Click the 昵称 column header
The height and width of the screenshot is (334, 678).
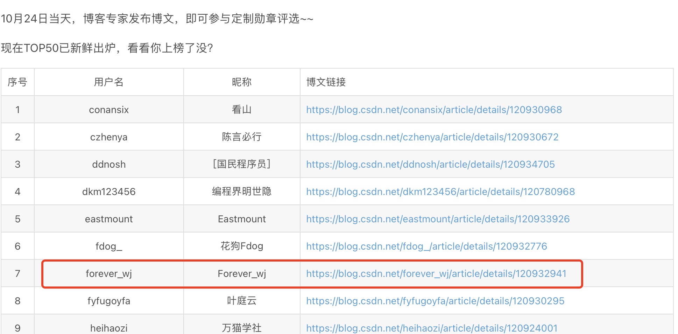tap(242, 82)
